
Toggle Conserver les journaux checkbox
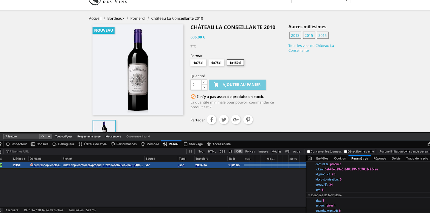[308, 151]
